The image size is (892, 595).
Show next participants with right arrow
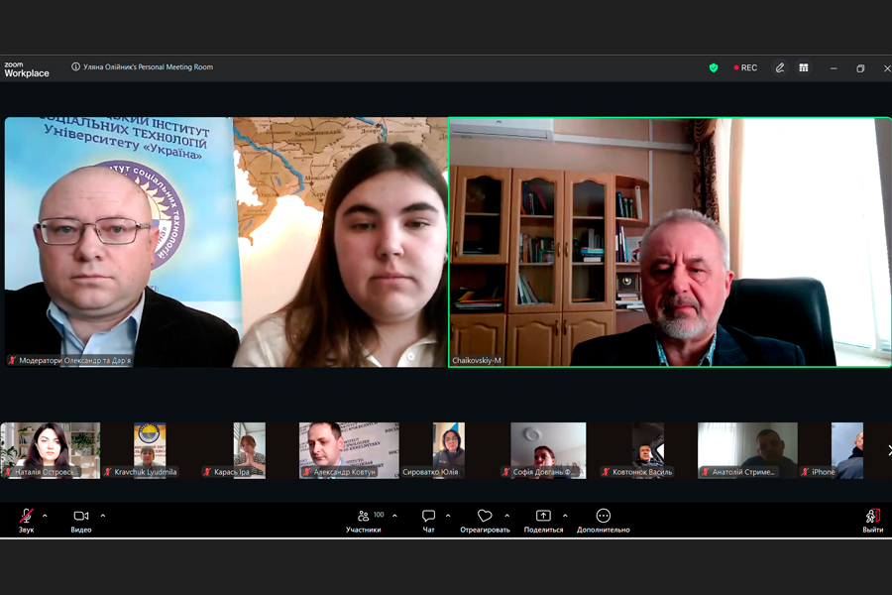pyautogui.click(x=889, y=450)
